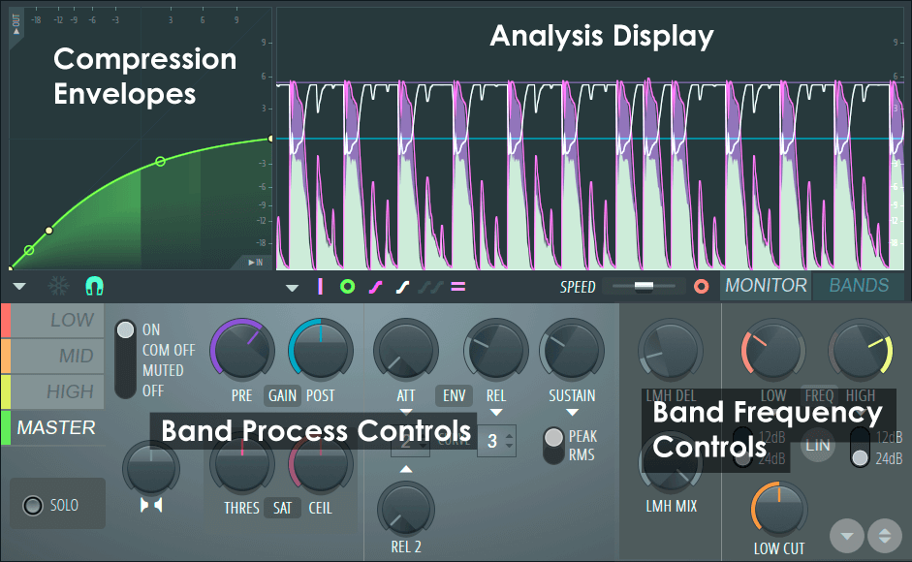Click the ATT attack knob
This screenshot has width=912, height=562.
click(x=405, y=351)
